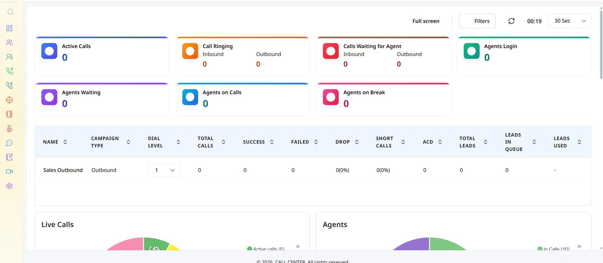This screenshot has height=263, width=603.
Task: Open the chat bubble icon in sidebar
Action: [10, 143]
